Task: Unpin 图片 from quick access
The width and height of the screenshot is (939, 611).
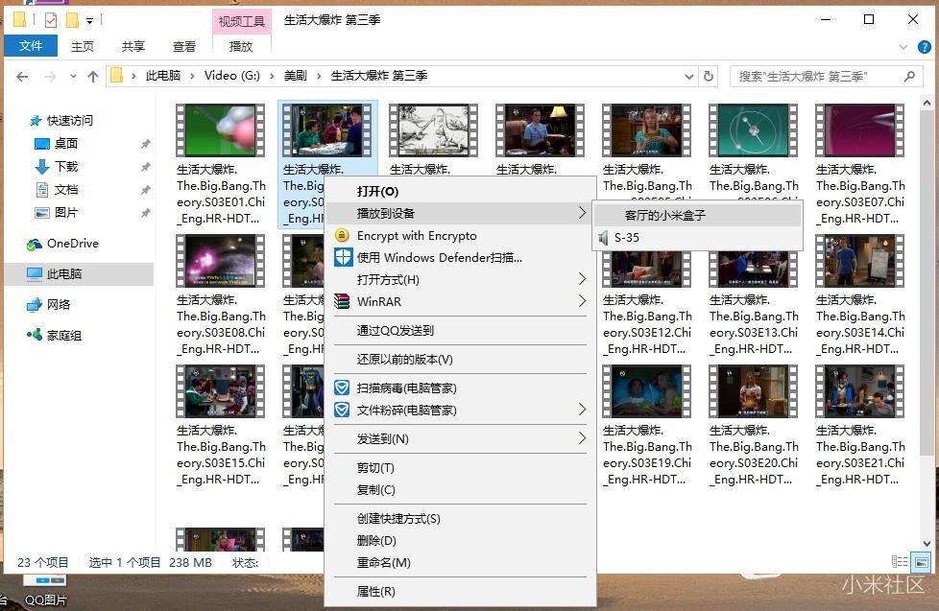Action: pos(146,212)
